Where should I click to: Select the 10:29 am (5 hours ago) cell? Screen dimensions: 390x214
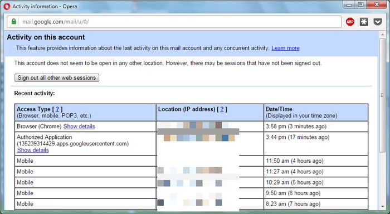pyautogui.click(x=316, y=182)
